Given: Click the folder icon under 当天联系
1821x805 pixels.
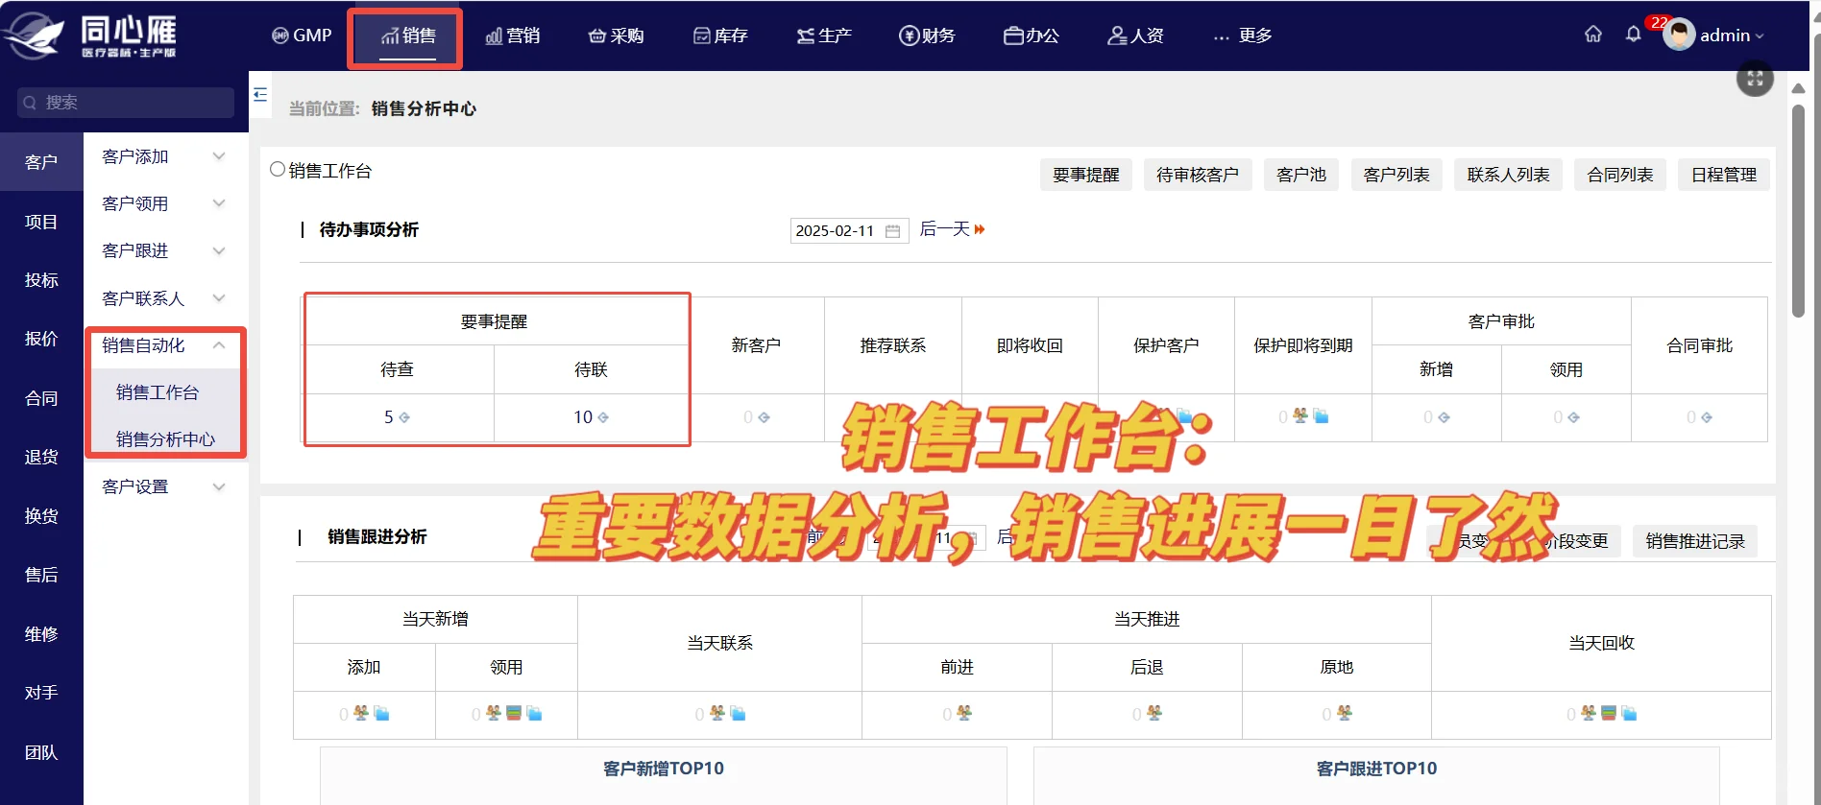Looking at the screenshot, I should click(739, 713).
